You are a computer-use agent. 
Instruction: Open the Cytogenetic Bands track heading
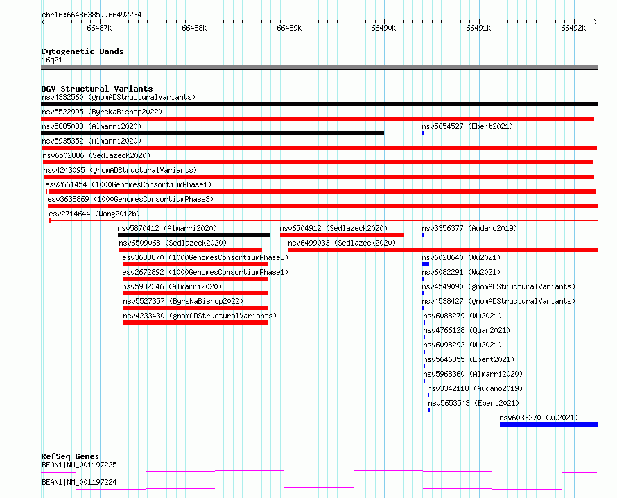click(x=82, y=51)
